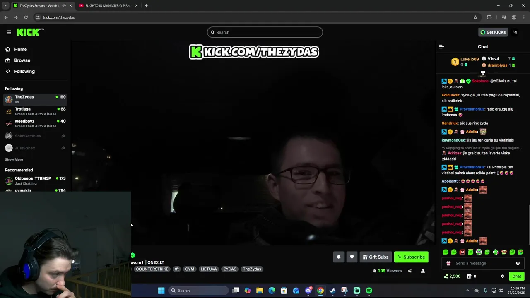
Task: Open Steam from the taskbar
Action: 332,291
